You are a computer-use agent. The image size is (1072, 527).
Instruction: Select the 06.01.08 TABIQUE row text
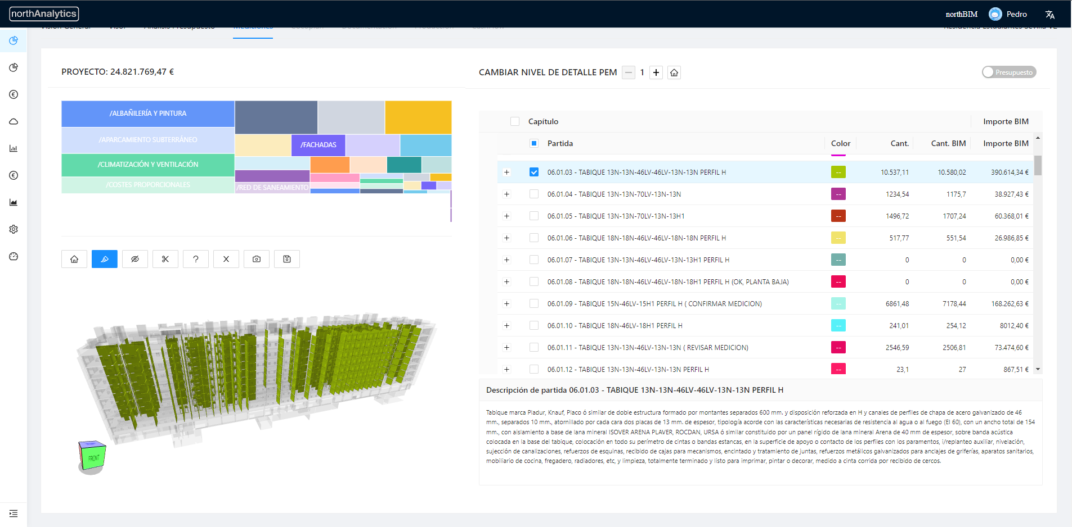pos(668,282)
